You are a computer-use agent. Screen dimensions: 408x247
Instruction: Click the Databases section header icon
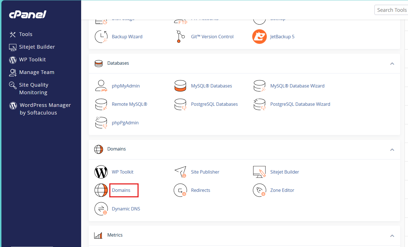(99, 64)
